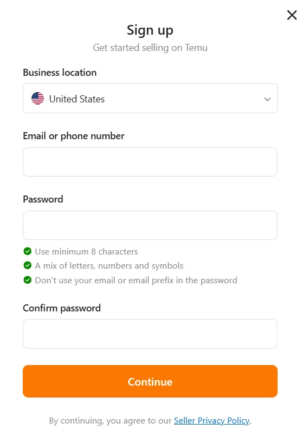
Task: Click the 'Don't use your email' hint text
Action: coord(136,281)
